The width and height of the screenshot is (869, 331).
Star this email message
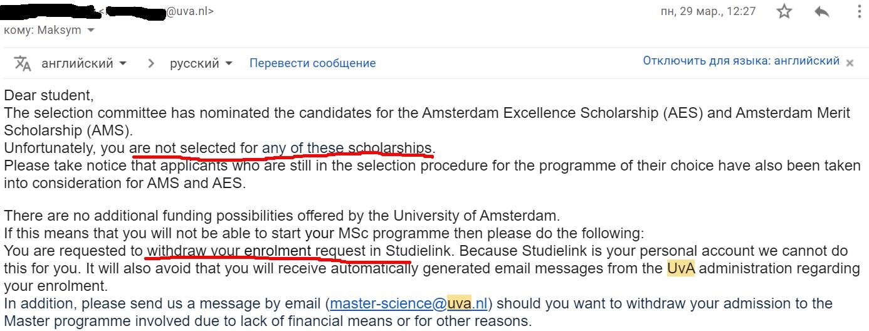[x=784, y=11]
